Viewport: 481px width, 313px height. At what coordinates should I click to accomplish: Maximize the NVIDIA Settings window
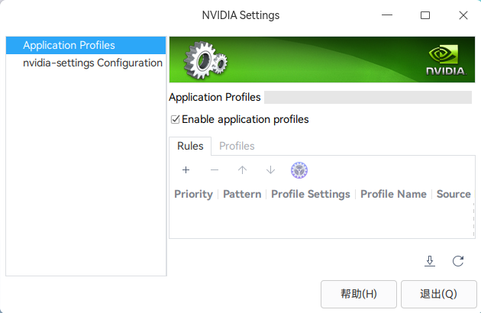pyautogui.click(x=425, y=15)
